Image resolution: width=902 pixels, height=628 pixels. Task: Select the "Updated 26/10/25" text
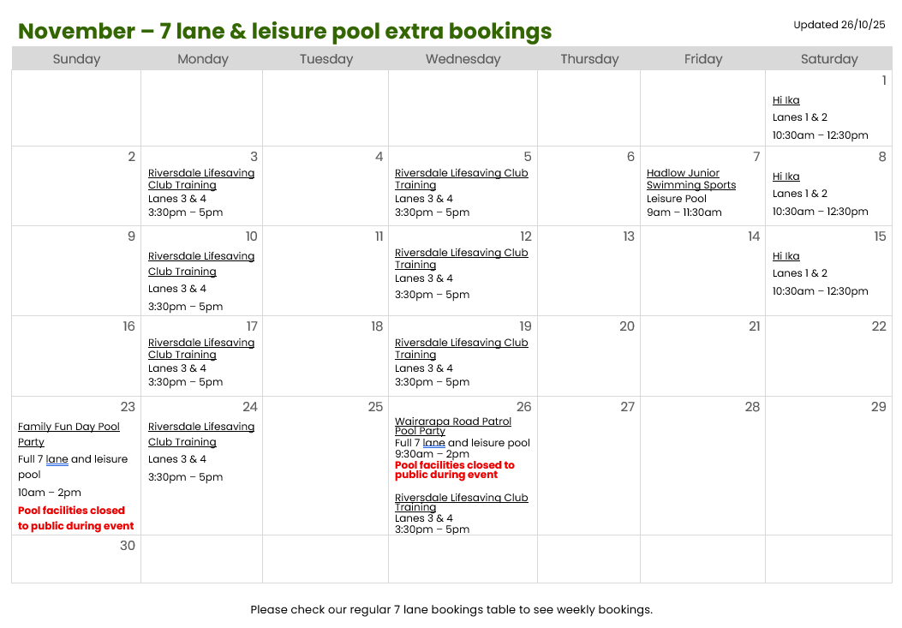tap(839, 25)
